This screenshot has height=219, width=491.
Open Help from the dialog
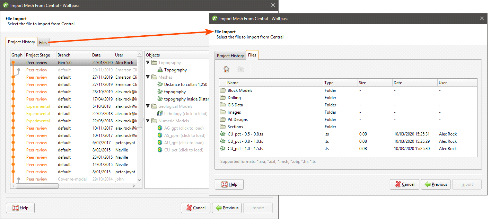coord(229,184)
